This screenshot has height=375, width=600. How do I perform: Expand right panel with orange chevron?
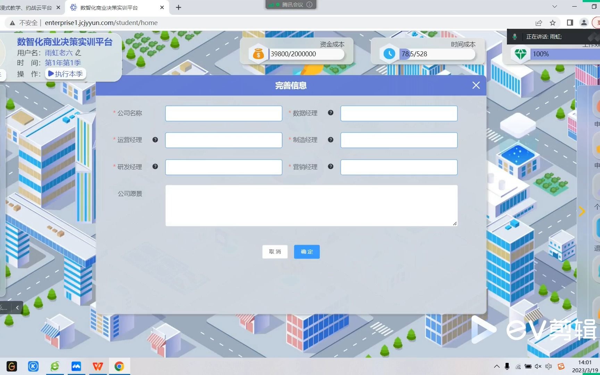click(x=582, y=211)
